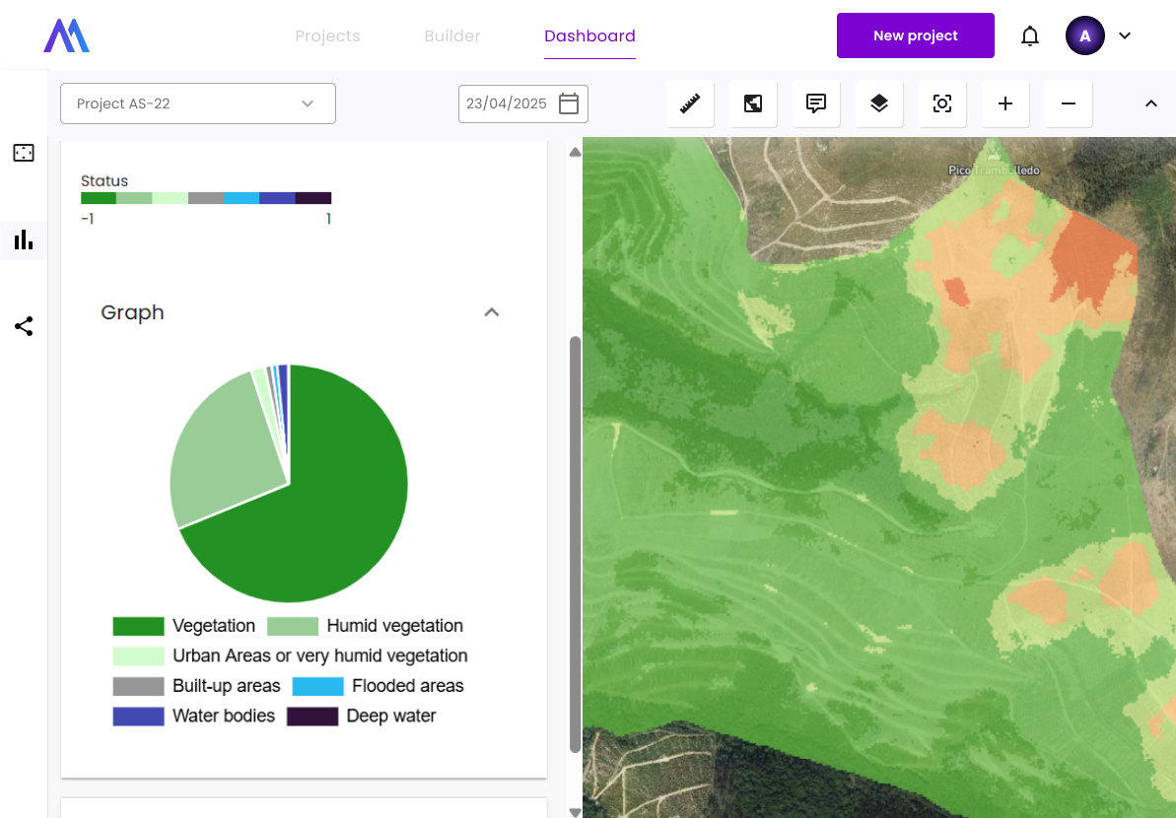Zoom out with the minus button

(1069, 103)
